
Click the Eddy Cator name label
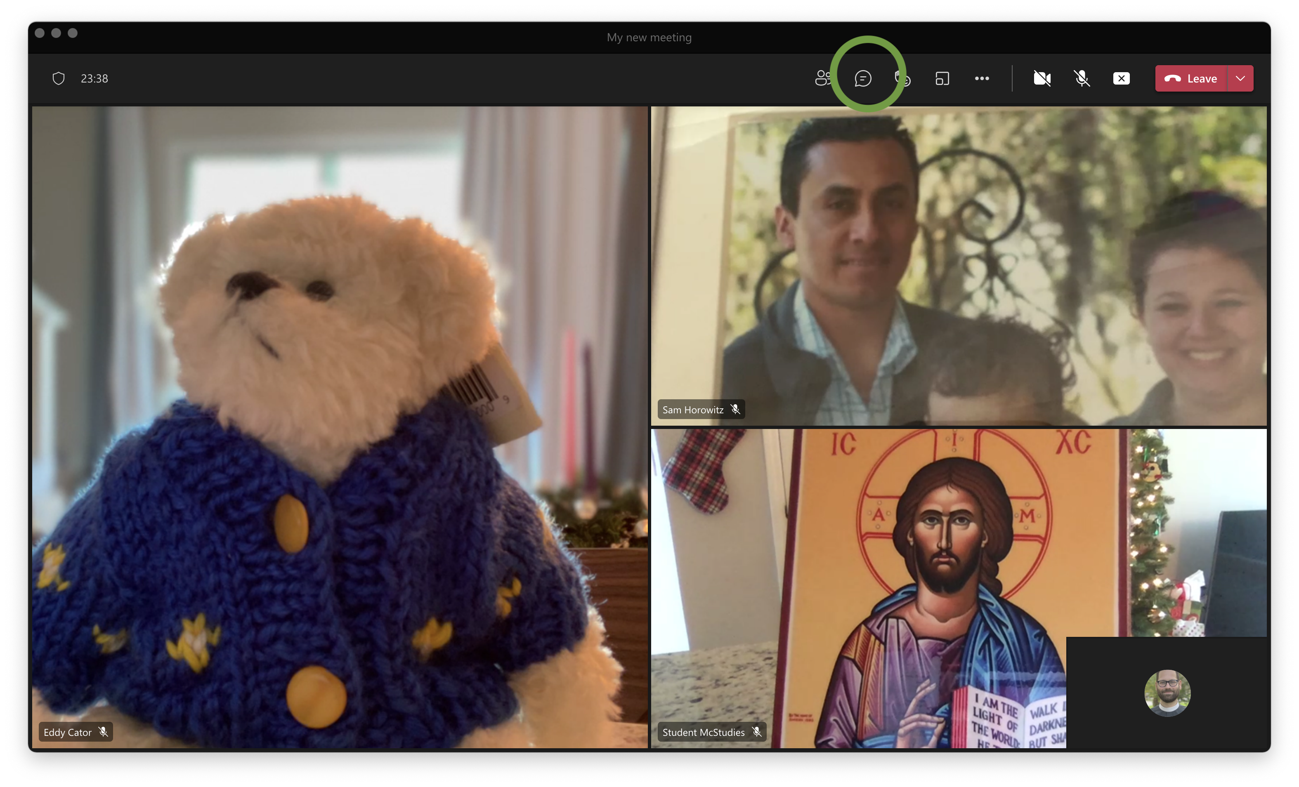point(68,732)
